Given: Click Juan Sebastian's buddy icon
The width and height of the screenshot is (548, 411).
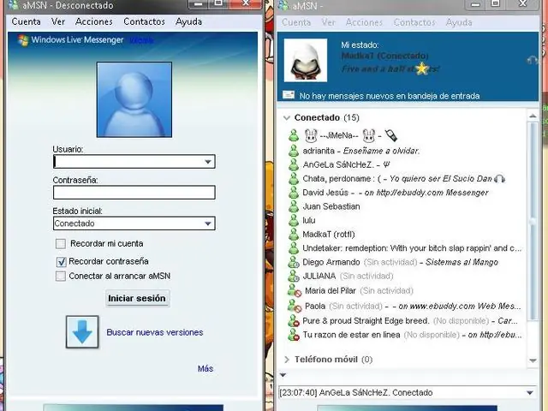Looking at the screenshot, I should coord(294,206).
